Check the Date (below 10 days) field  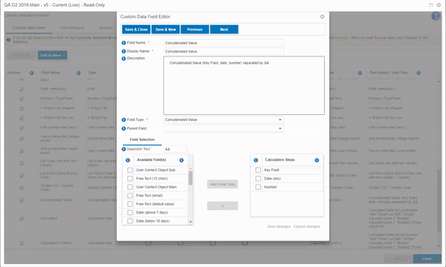click(130, 221)
